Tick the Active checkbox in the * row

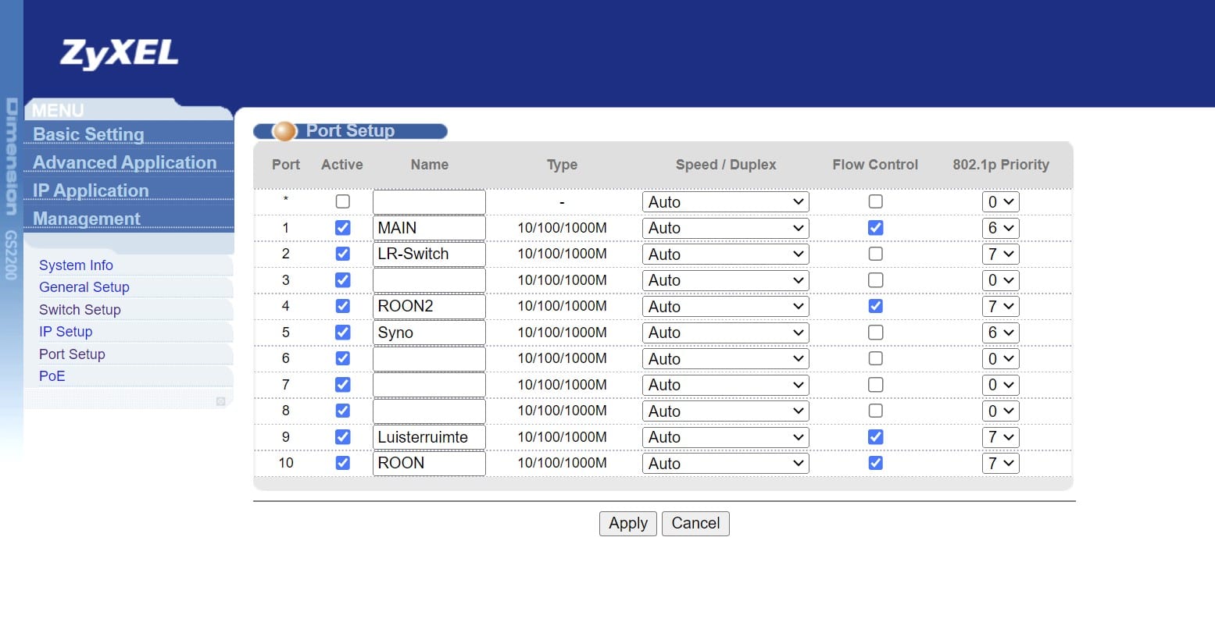coord(342,201)
